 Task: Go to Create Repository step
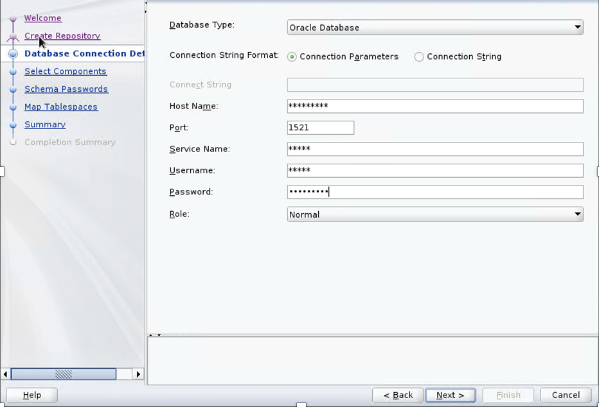[x=62, y=36]
